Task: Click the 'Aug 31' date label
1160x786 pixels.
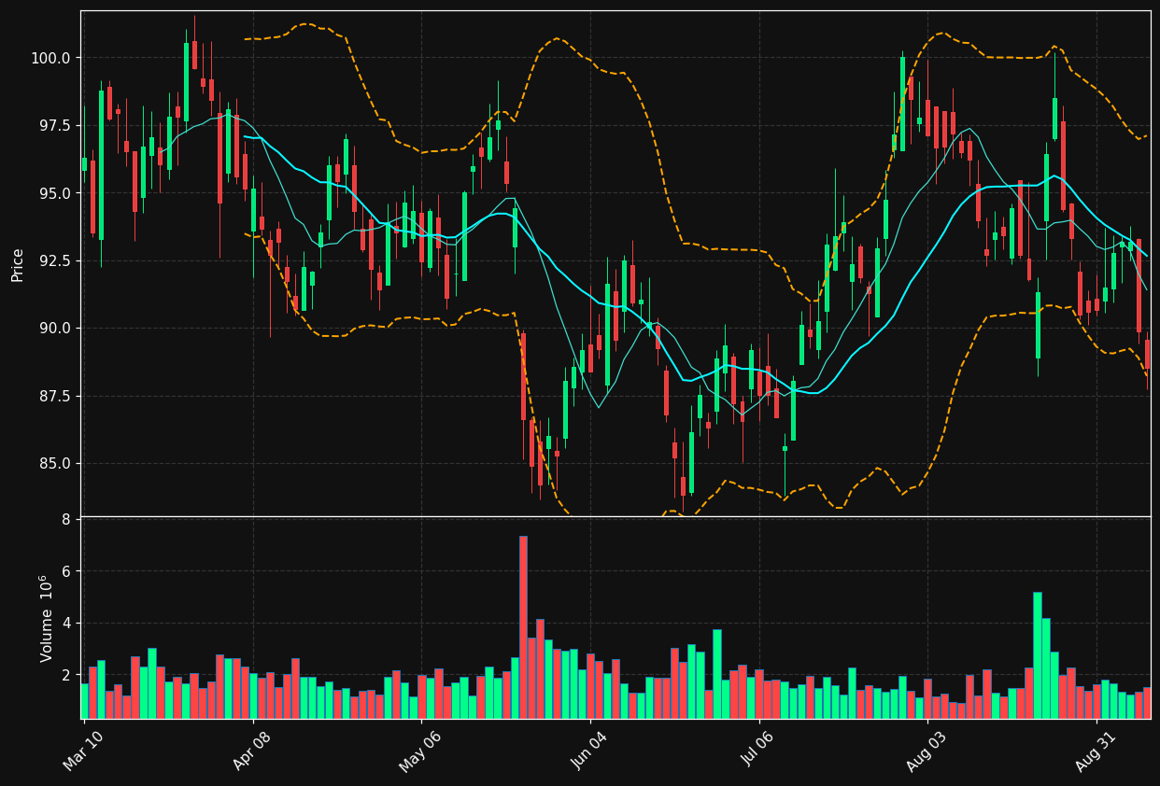Action: pos(1096,751)
